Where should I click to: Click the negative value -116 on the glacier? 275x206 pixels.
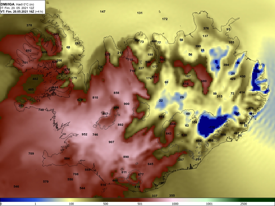(212, 127)
